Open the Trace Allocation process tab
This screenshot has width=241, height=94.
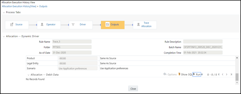(x=145, y=25)
